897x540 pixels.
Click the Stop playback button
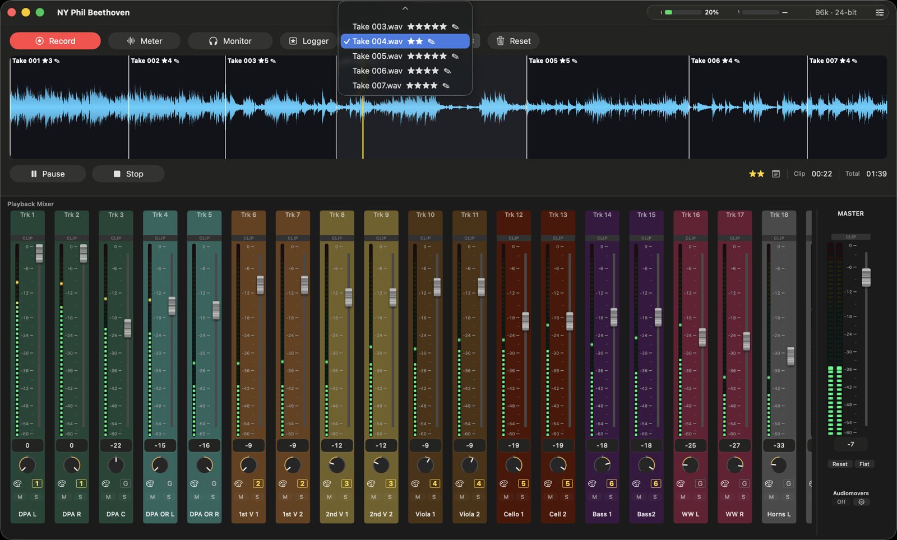128,174
